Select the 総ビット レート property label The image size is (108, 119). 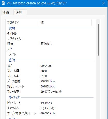point(16,86)
